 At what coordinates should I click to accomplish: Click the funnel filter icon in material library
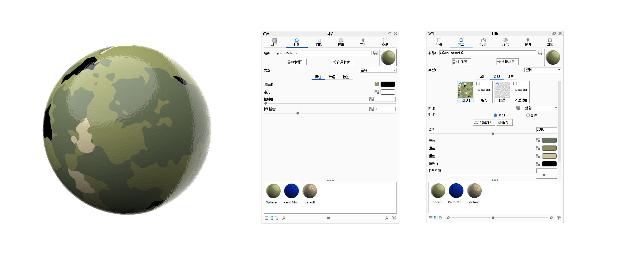559,218
